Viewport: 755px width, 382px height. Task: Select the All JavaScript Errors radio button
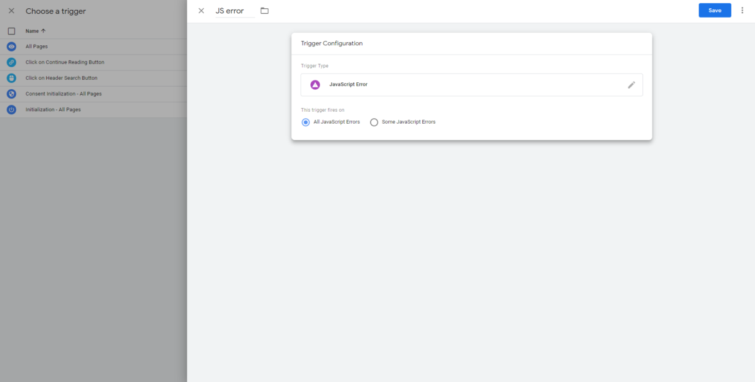point(305,122)
